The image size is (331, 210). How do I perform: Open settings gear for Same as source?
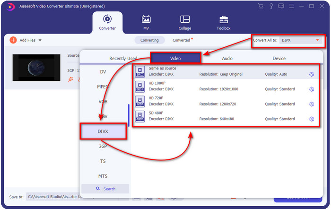click(311, 74)
